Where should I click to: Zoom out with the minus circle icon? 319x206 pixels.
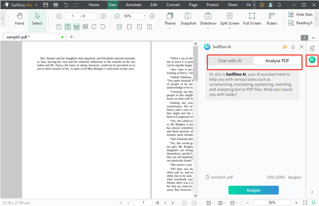[x=117, y=16]
